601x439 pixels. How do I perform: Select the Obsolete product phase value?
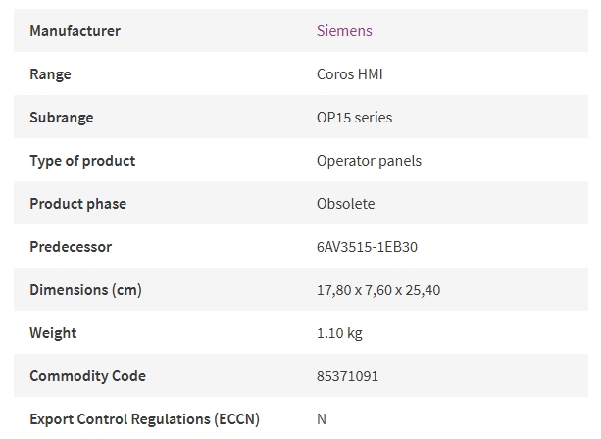click(x=345, y=204)
